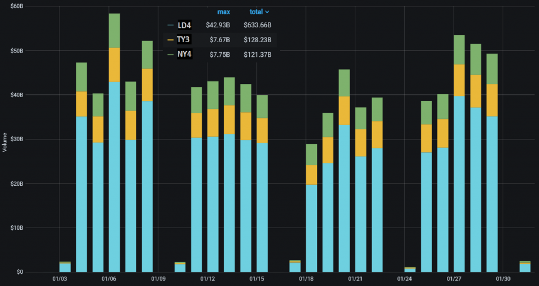Screen dimensions: 539x286
Task: Click the tallest bar above 01/06
Action: (x=114, y=143)
